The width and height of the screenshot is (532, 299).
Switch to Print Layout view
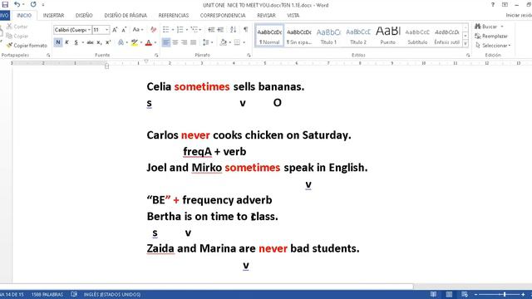tap(449, 294)
